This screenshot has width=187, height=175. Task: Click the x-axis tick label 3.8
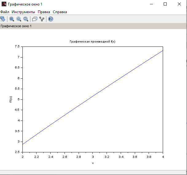(149, 157)
